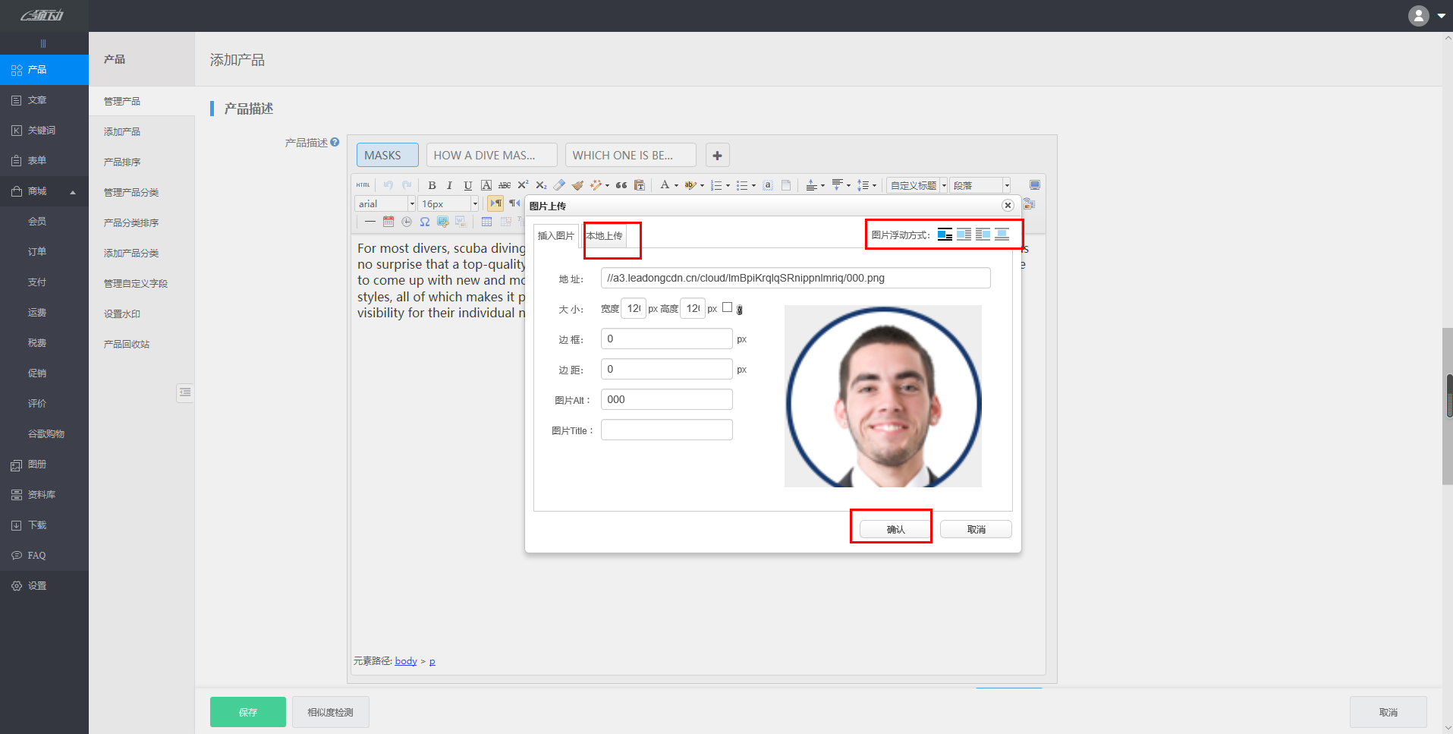Image resolution: width=1453 pixels, height=734 pixels.
Task: Click the superscript X² icon
Action: pyautogui.click(x=523, y=185)
